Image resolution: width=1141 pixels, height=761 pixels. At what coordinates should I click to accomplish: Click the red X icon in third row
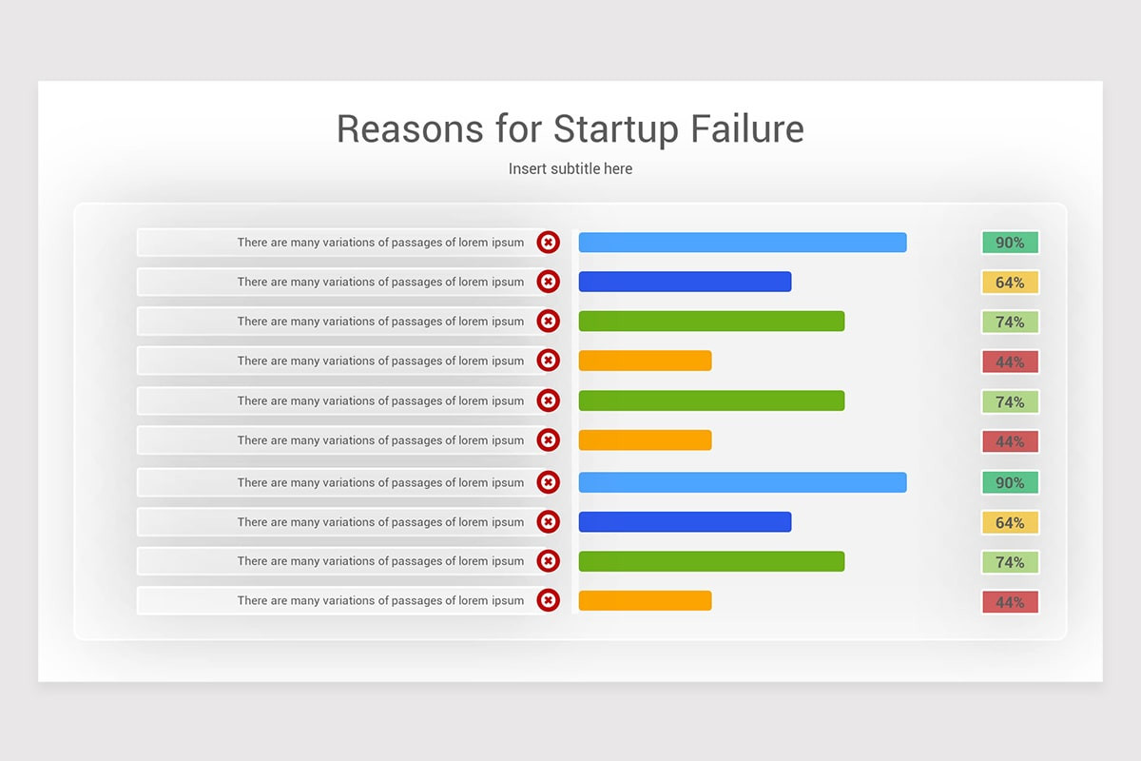point(548,322)
